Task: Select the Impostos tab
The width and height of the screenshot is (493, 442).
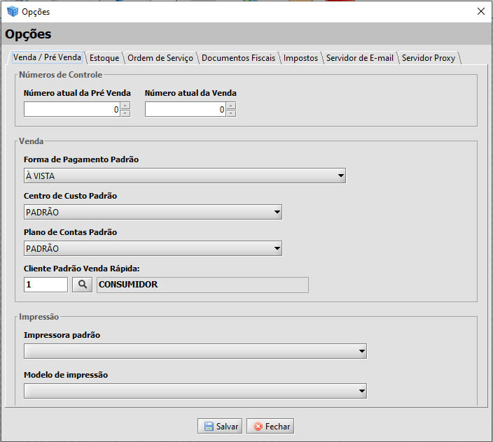Action: coord(300,58)
